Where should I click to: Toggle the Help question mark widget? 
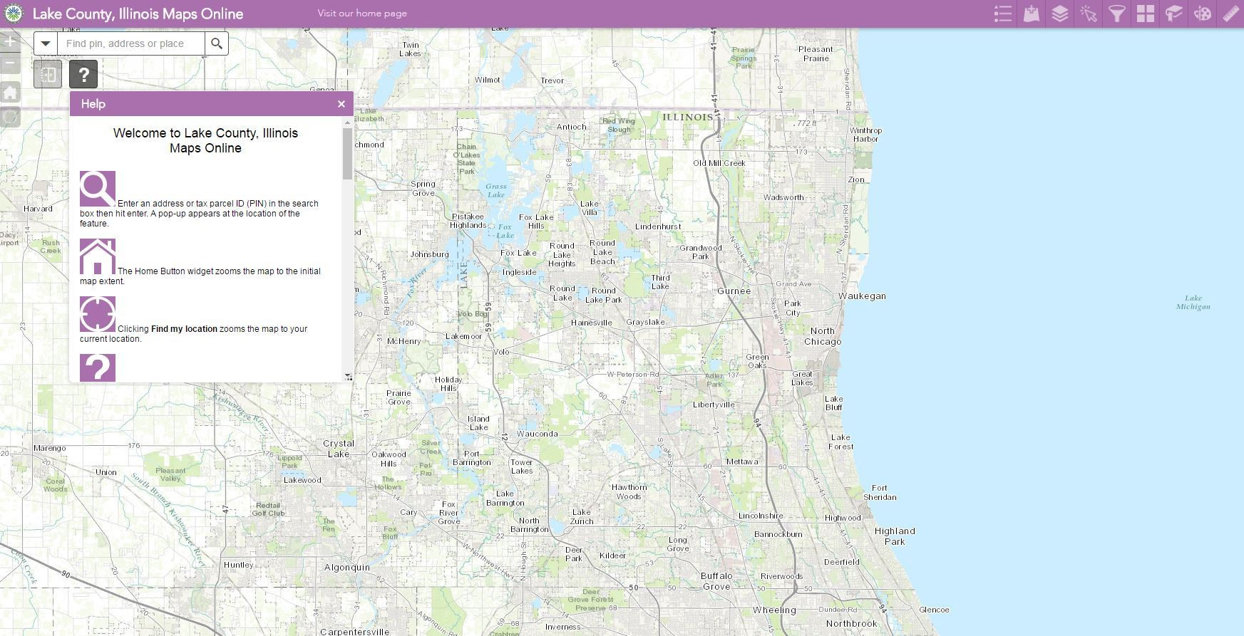[83, 74]
